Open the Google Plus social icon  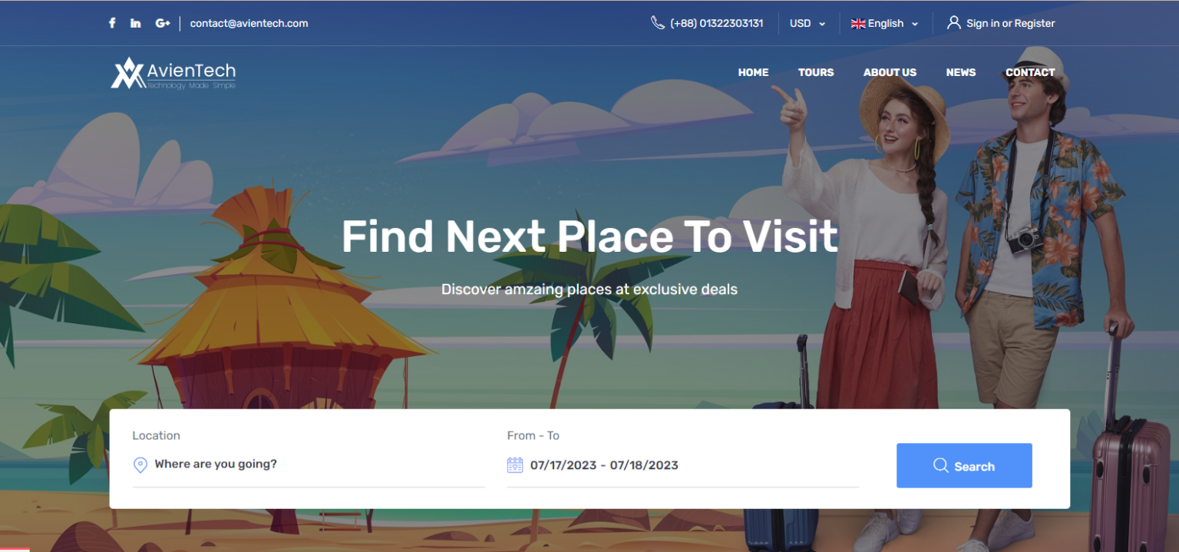[x=163, y=23]
